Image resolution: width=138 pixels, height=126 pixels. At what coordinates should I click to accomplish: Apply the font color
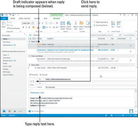tap(38, 27)
